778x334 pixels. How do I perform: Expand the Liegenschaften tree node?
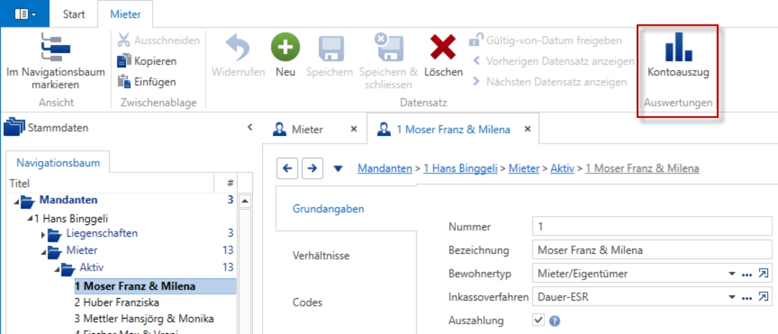click(43, 235)
